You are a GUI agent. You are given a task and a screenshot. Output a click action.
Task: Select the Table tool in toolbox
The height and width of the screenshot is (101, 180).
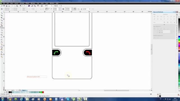click(1, 40)
